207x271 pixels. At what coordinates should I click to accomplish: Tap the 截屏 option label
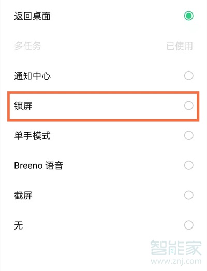pyautogui.click(x=23, y=195)
